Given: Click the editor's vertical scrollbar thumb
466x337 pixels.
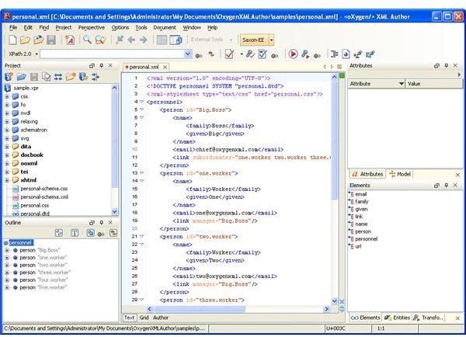Looking at the screenshot, I should 334,140.
